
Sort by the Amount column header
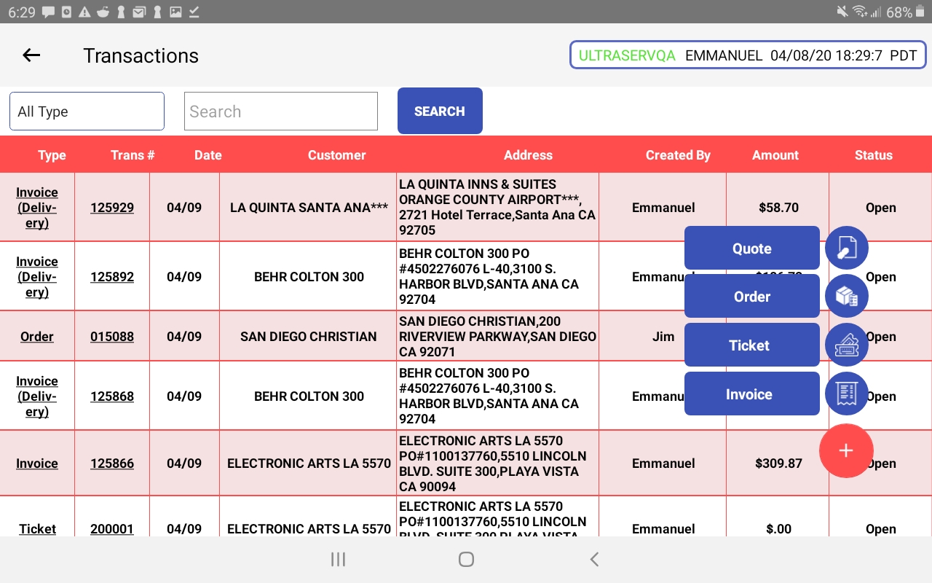[775, 154]
